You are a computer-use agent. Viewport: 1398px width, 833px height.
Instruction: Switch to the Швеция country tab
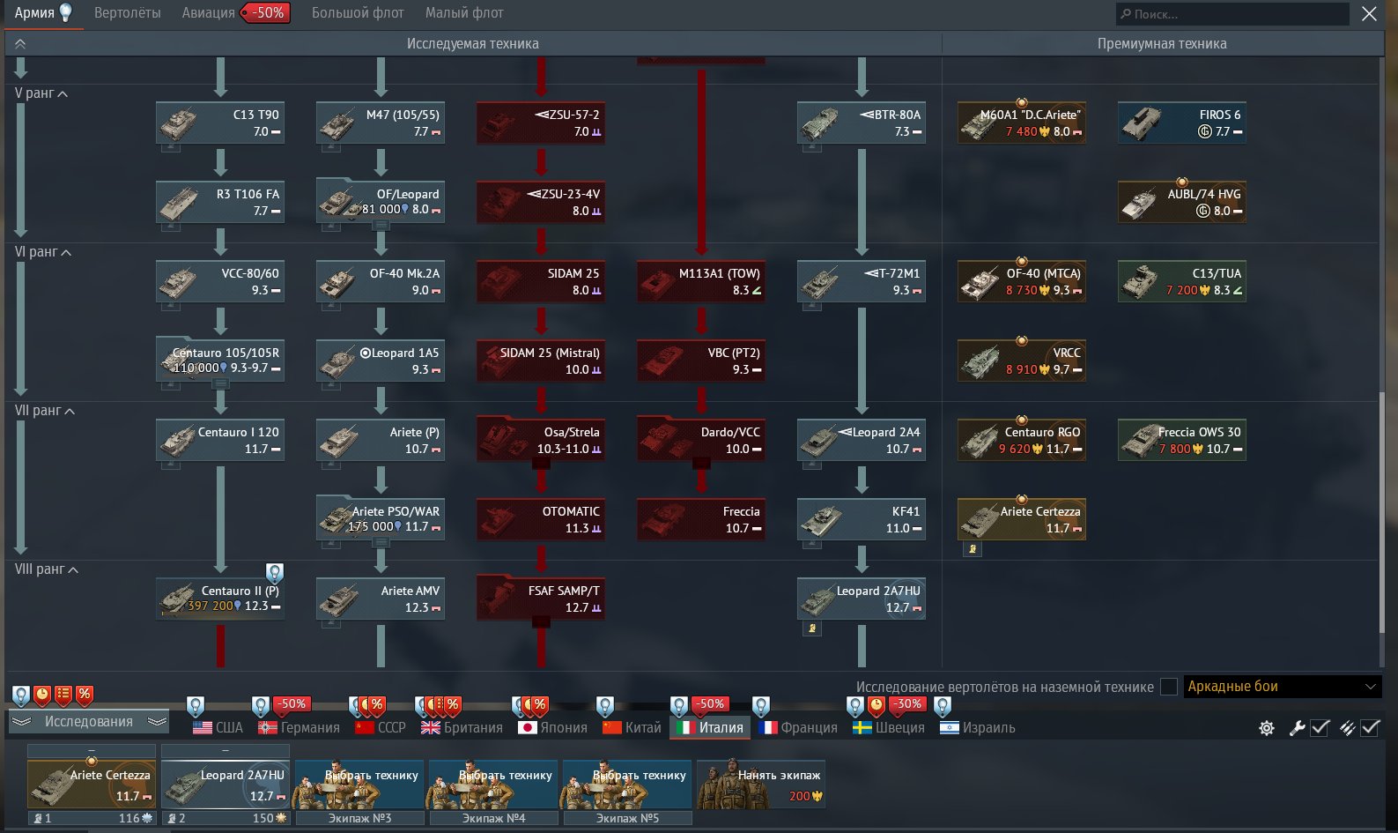click(890, 728)
